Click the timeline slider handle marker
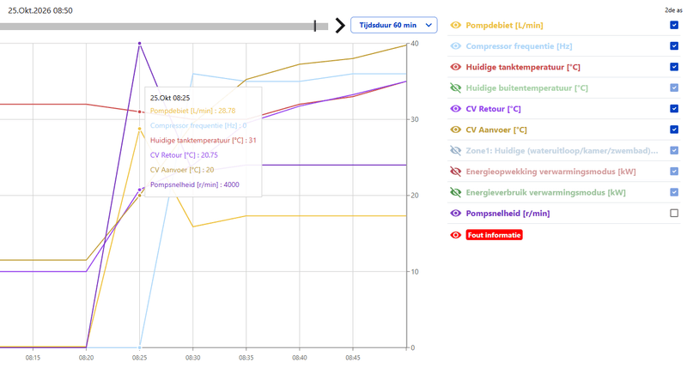687x368 pixels. point(315,26)
